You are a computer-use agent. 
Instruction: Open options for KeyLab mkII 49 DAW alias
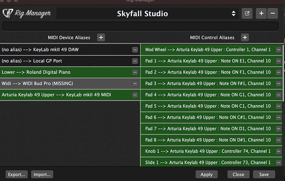coord(135,50)
